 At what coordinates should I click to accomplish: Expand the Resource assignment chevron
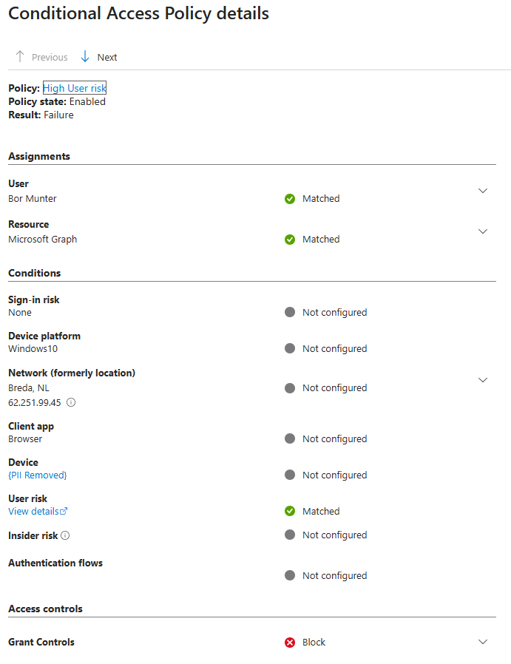tap(483, 231)
